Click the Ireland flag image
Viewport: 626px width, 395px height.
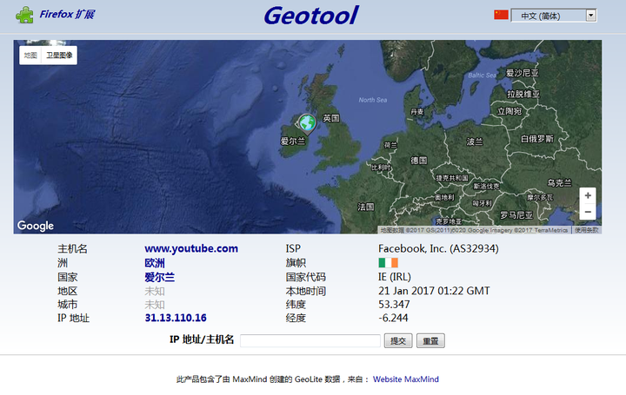tap(388, 263)
